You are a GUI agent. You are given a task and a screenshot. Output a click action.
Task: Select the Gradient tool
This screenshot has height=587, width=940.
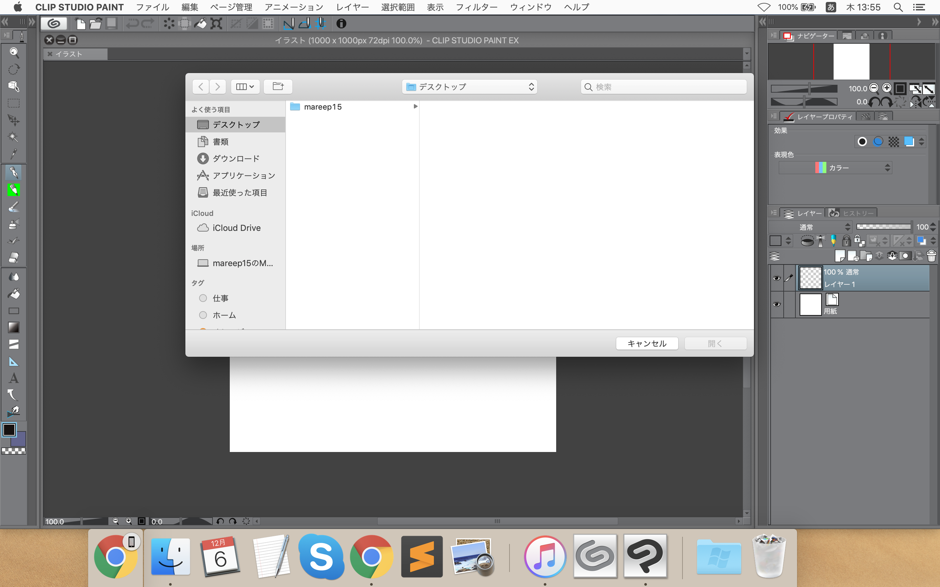pos(14,327)
